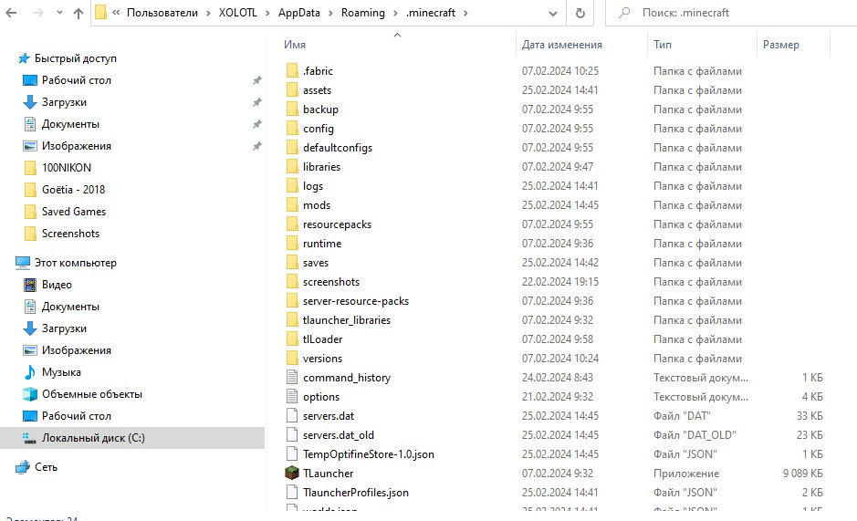Click the 24.02.2024 8:43 date cell
857x521 pixels.
pos(557,378)
